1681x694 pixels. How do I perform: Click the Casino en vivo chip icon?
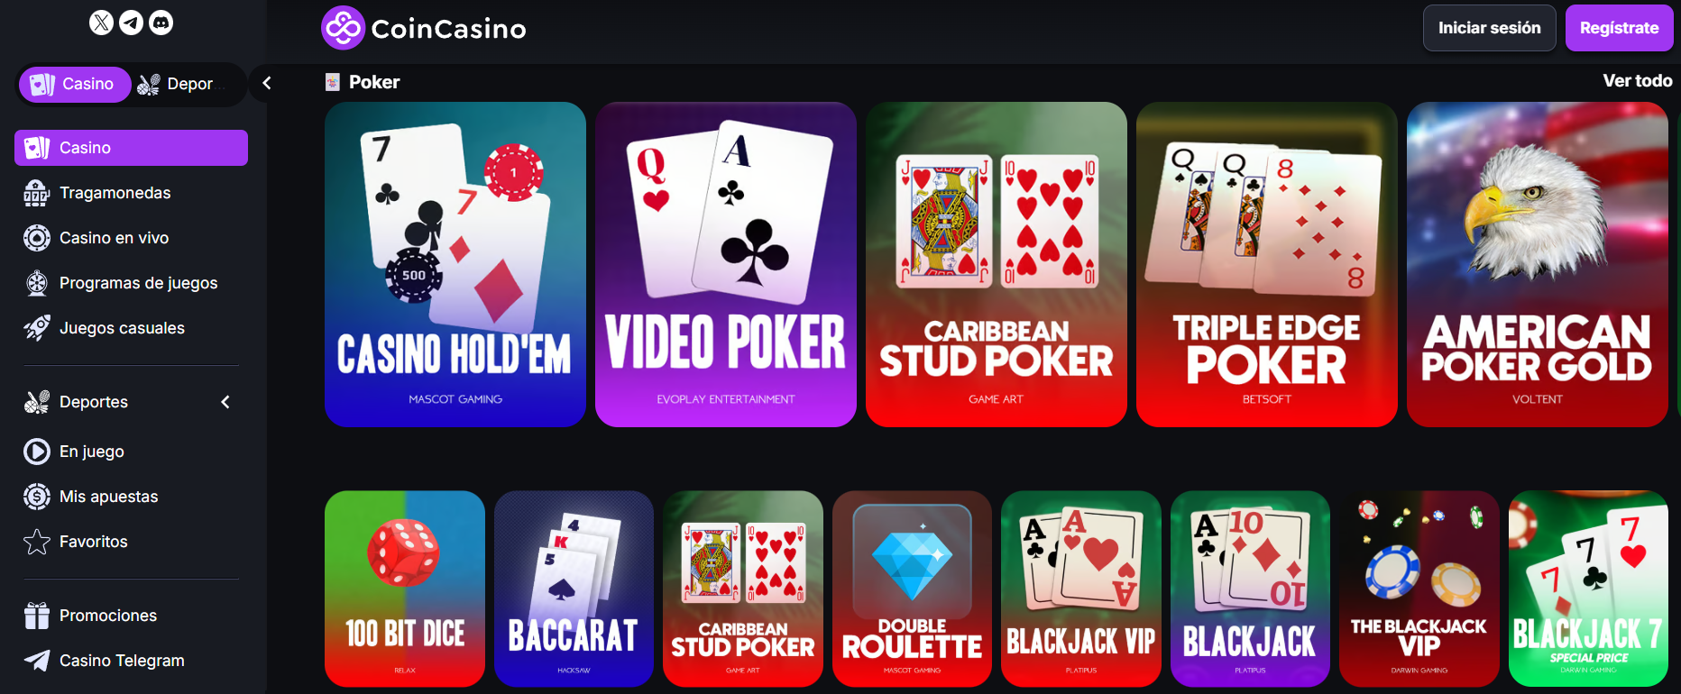(37, 238)
